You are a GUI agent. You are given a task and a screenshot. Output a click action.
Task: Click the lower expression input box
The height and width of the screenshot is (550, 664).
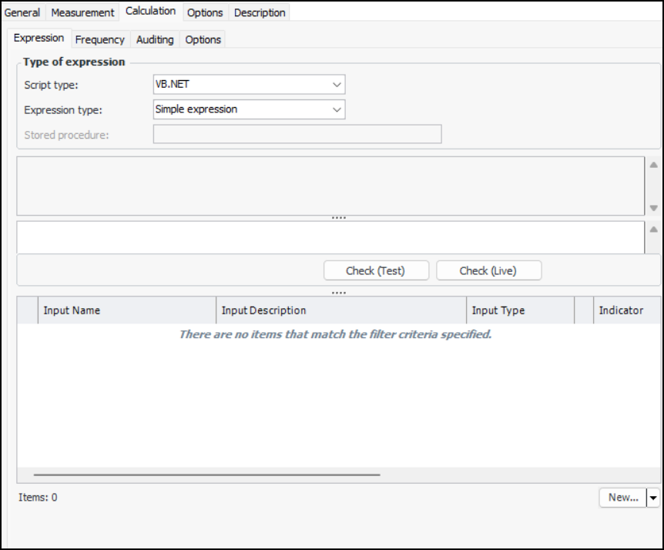pyautogui.click(x=330, y=237)
